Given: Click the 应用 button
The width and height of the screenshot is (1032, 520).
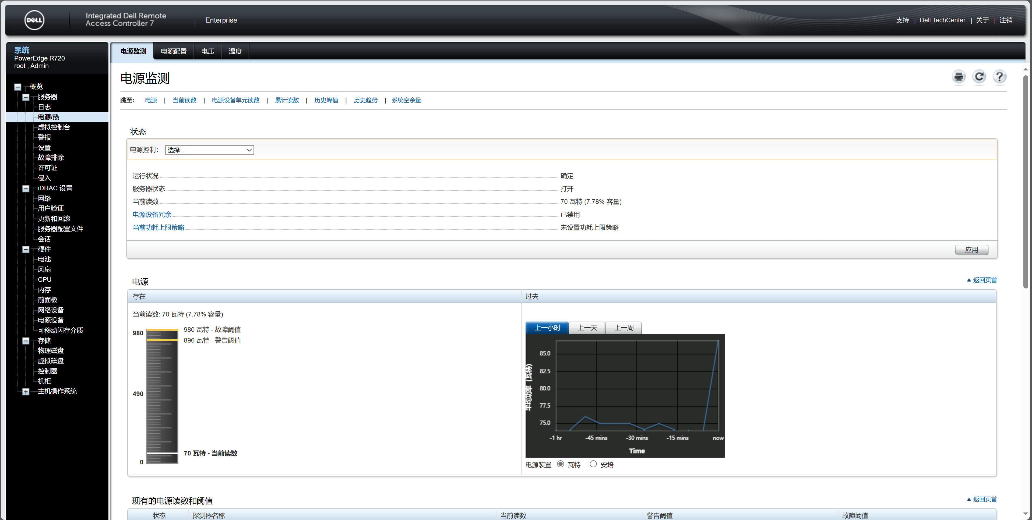Looking at the screenshot, I should pos(971,250).
